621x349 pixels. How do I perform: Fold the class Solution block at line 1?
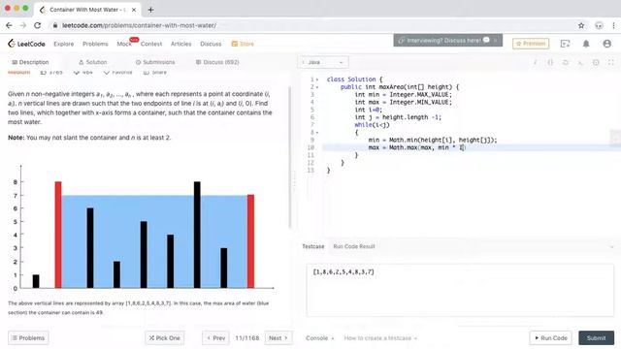pos(317,79)
